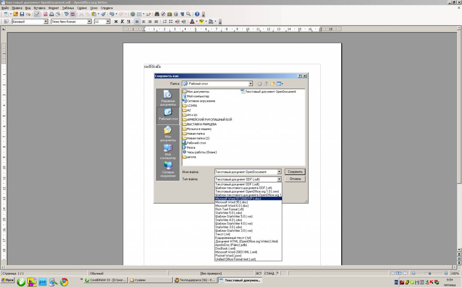The height and width of the screenshot is (288, 462).
Task: Open the Table insert dropdown arrow
Action: (x=144, y=14)
